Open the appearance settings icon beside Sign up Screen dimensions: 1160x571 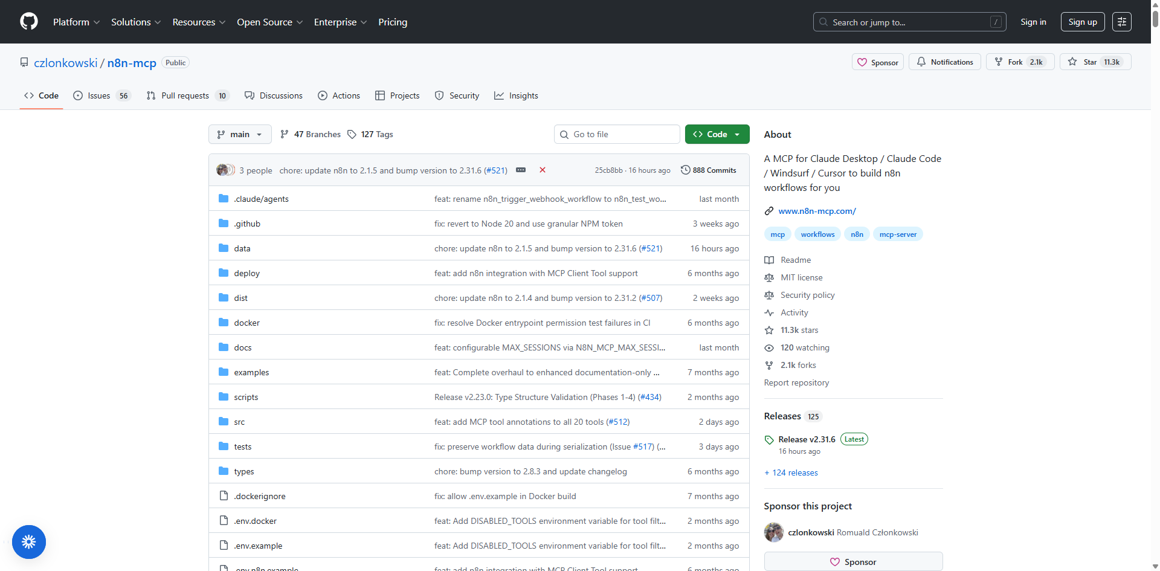pyautogui.click(x=1121, y=22)
